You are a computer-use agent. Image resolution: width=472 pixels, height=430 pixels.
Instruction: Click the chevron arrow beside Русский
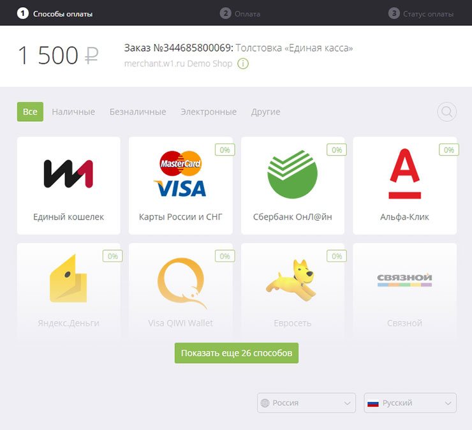coord(448,403)
